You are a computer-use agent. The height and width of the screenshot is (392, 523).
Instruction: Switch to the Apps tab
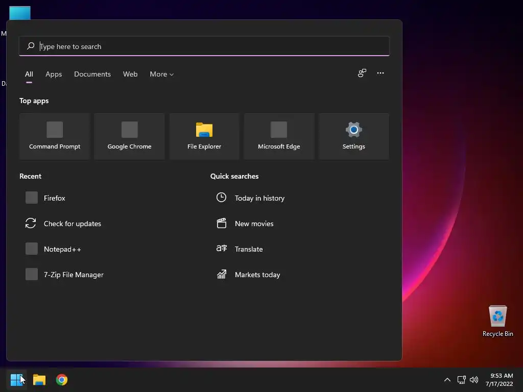[54, 74]
